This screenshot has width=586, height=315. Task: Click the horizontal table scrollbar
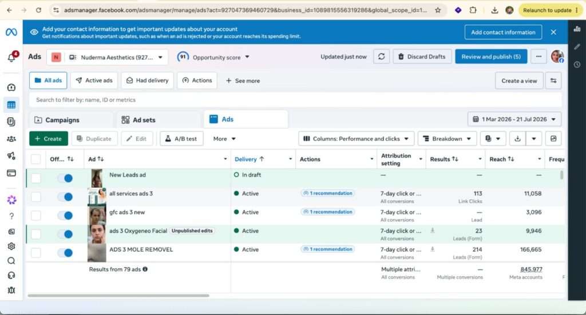118,296
